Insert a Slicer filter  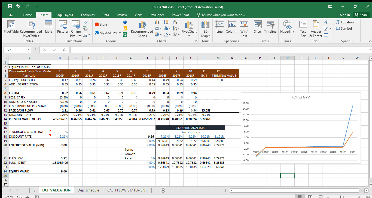[x=257, y=28]
